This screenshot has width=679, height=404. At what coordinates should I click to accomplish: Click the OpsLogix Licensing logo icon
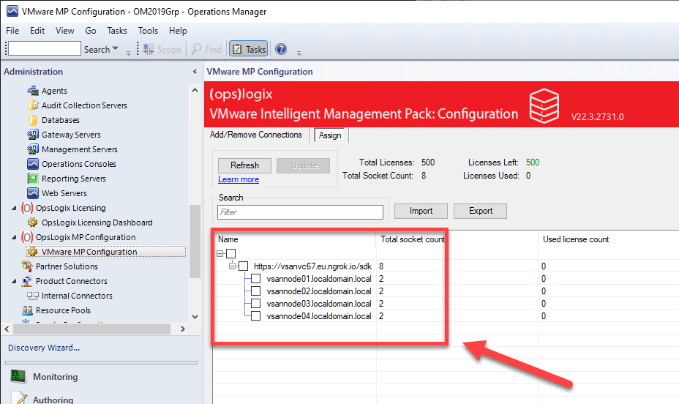(27, 208)
